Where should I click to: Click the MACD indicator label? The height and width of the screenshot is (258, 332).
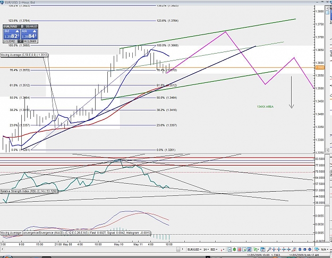tap(75, 233)
